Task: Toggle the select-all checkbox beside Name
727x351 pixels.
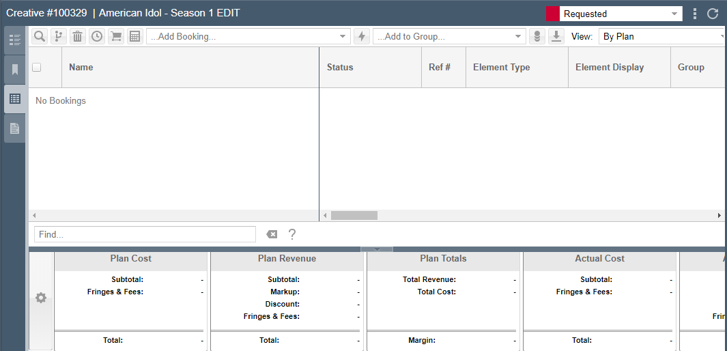Action: click(37, 67)
